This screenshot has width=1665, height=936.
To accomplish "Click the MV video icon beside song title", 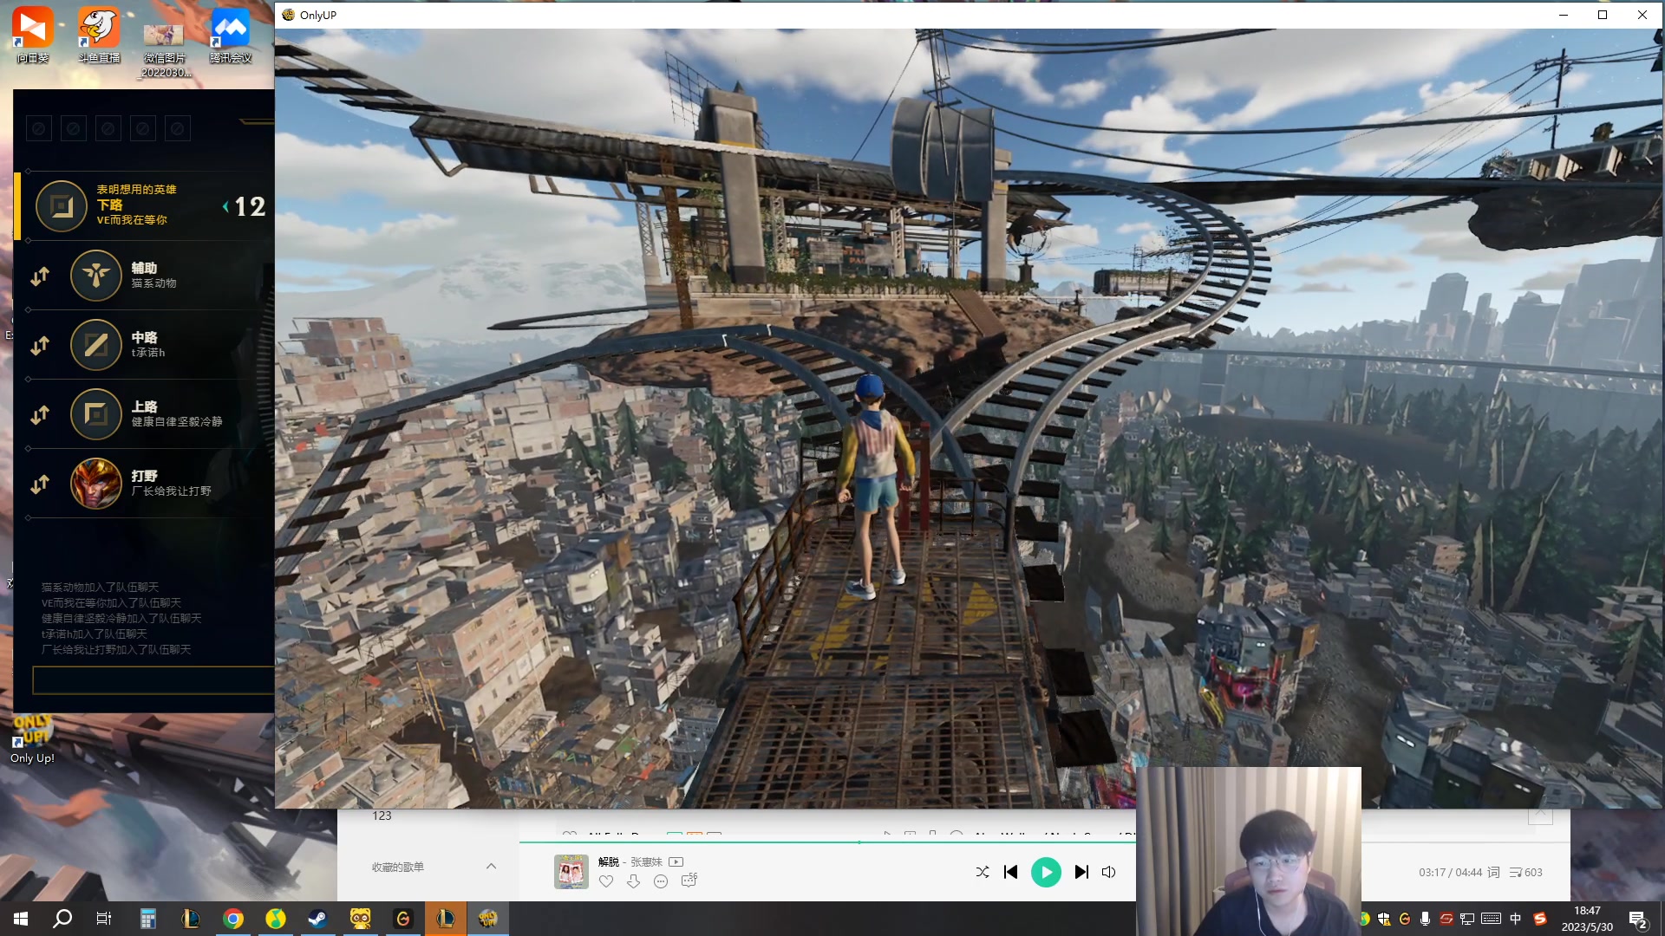I will 676,861.
